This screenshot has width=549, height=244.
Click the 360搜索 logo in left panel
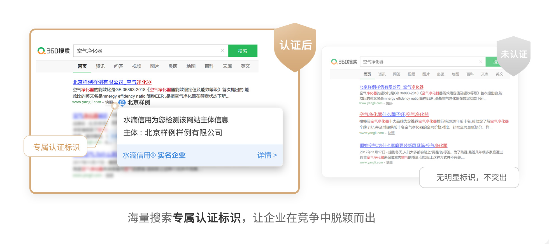(53, 51)
